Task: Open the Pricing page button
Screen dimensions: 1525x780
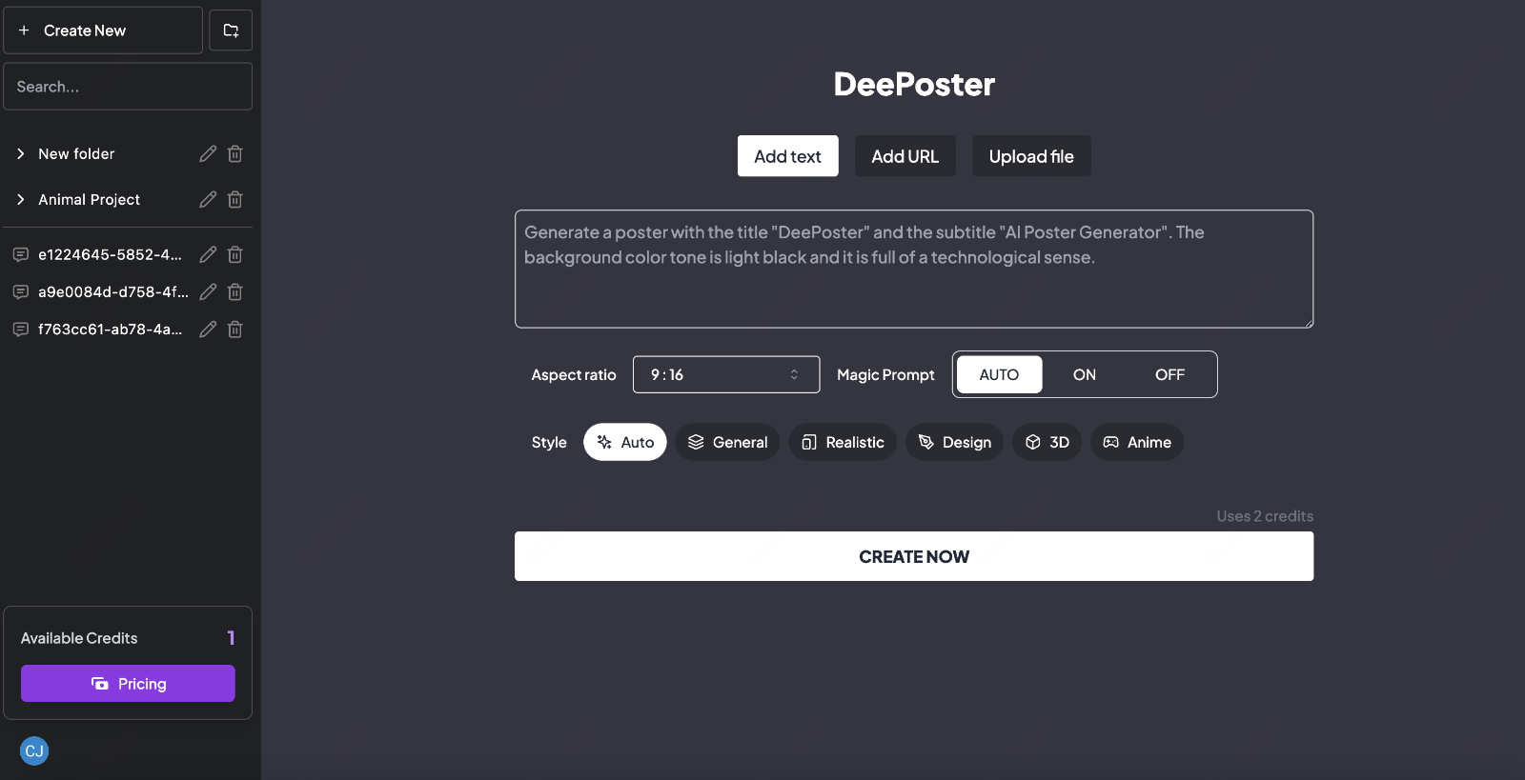Action: click(x=128, y=683)
